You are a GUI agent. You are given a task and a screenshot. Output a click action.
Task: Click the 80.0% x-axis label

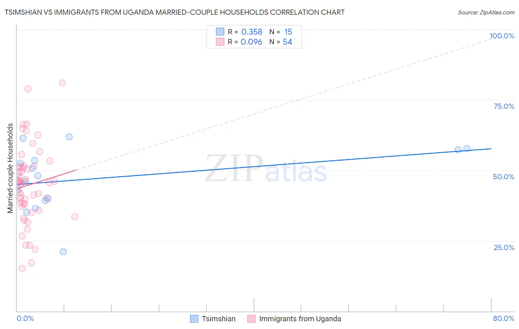point(504,318)
